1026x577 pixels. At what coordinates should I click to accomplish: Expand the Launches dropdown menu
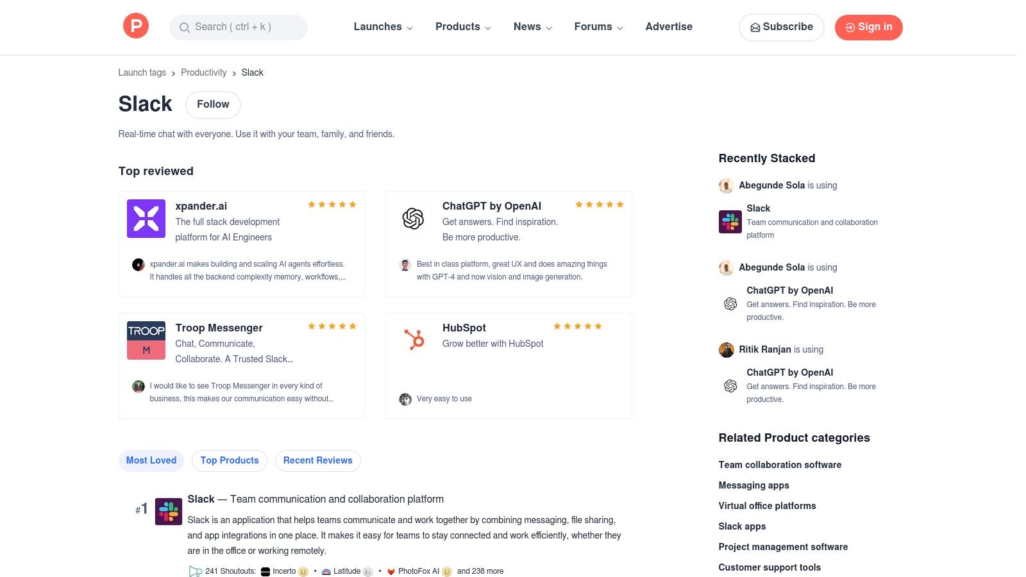[382, 27]
